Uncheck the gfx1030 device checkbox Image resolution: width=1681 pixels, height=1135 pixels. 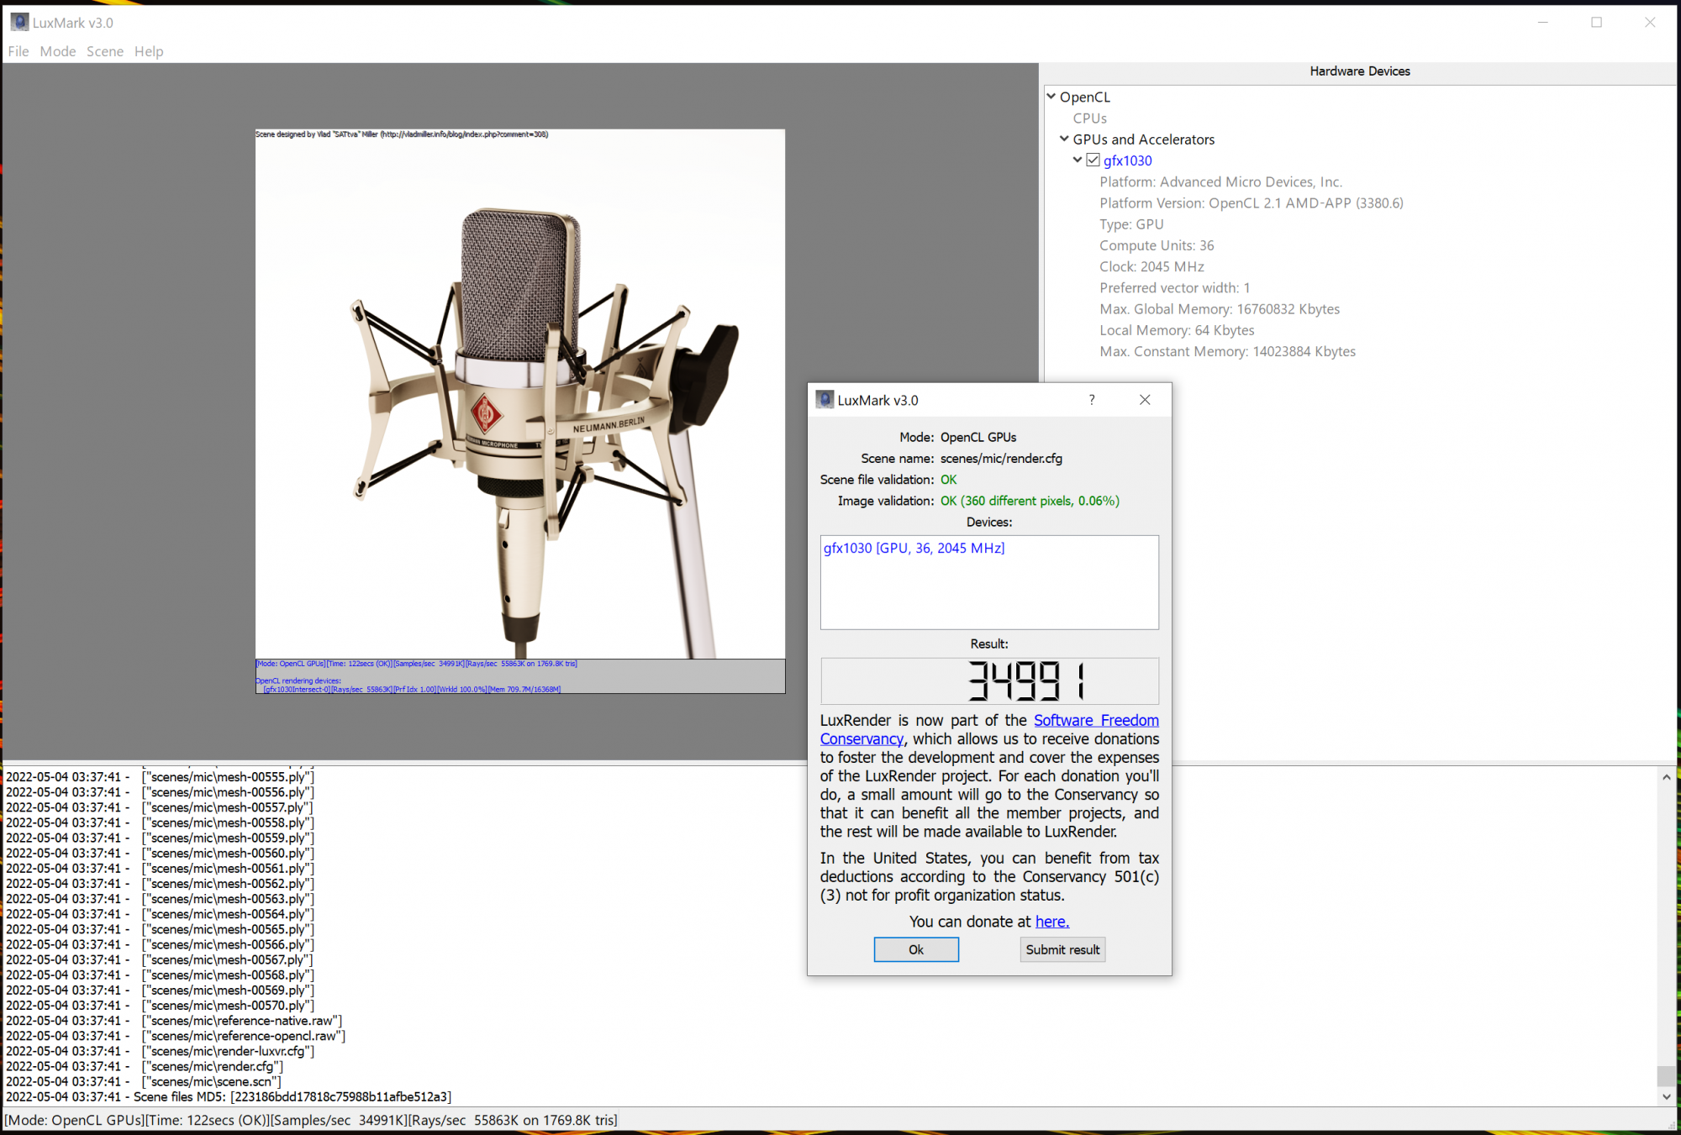tap(1093, 160)
